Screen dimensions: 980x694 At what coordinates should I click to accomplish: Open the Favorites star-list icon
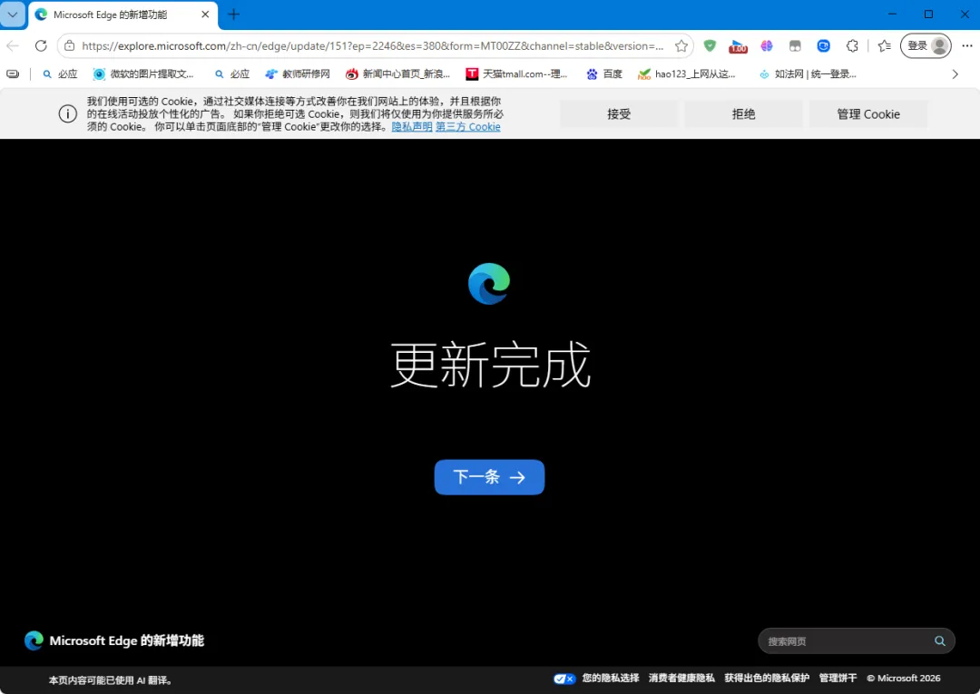tap(885, 45)
